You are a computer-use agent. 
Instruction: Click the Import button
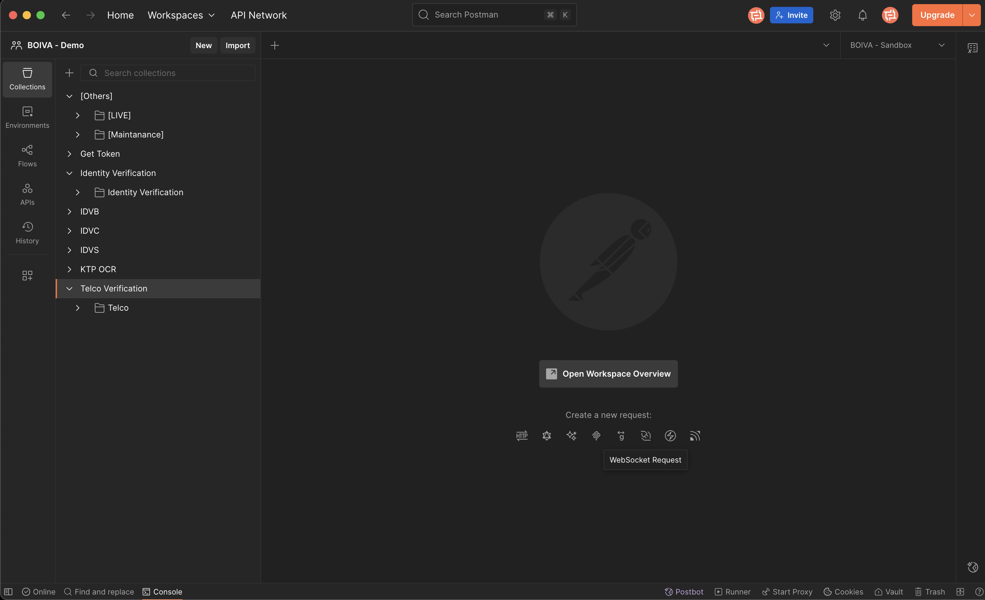(237, 46)
